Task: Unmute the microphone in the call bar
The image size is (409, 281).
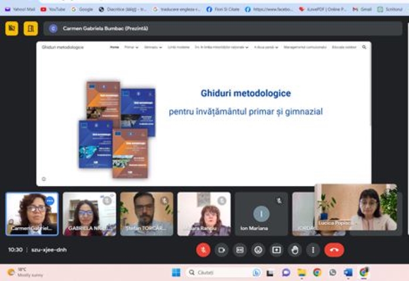Action: click(203, 250)
